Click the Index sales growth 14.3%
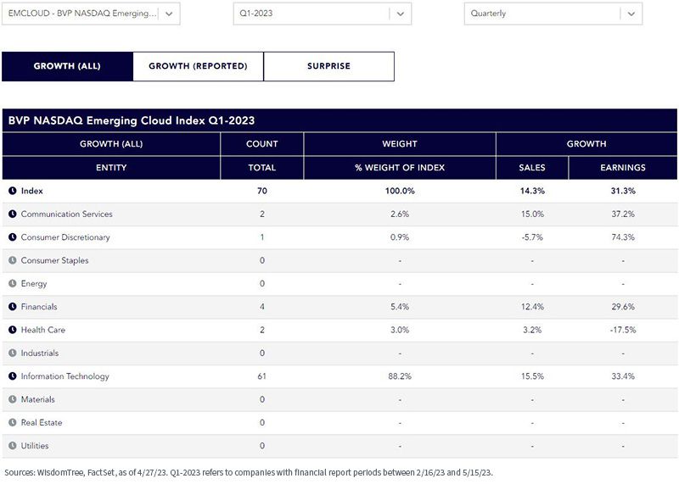 pyautogui.click(x=532, y=191)
